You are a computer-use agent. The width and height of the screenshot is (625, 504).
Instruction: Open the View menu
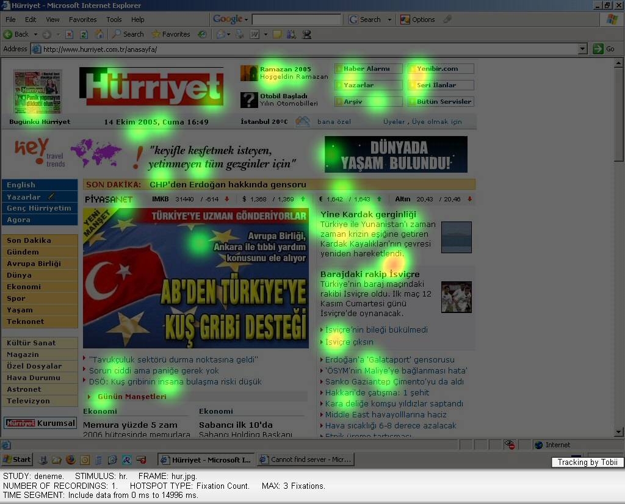coord(52,20)
